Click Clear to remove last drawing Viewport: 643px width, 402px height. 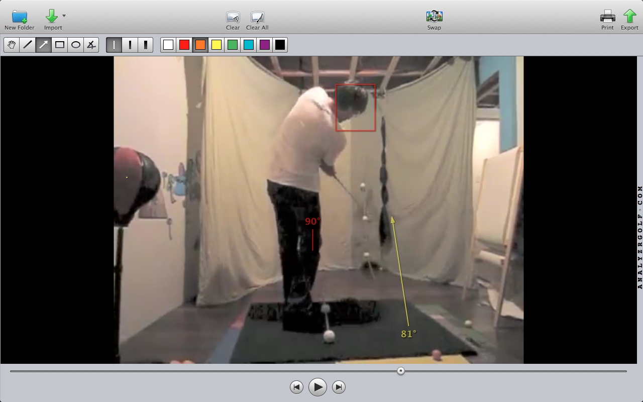pos(233,17)
